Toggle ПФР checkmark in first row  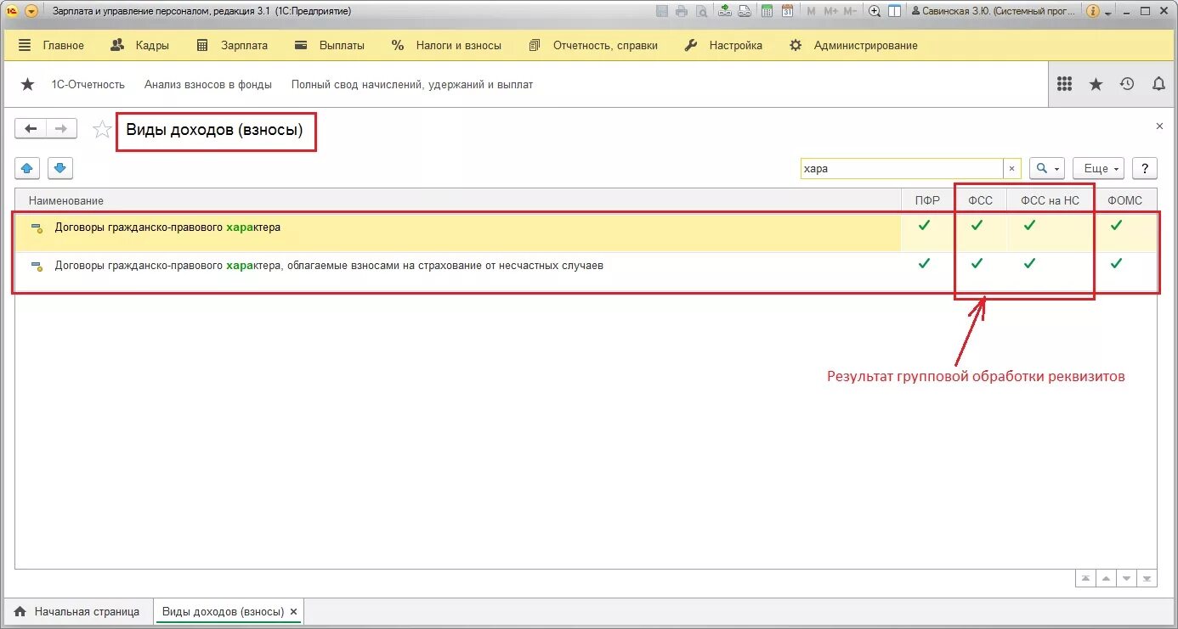click(x=924, y=225)
